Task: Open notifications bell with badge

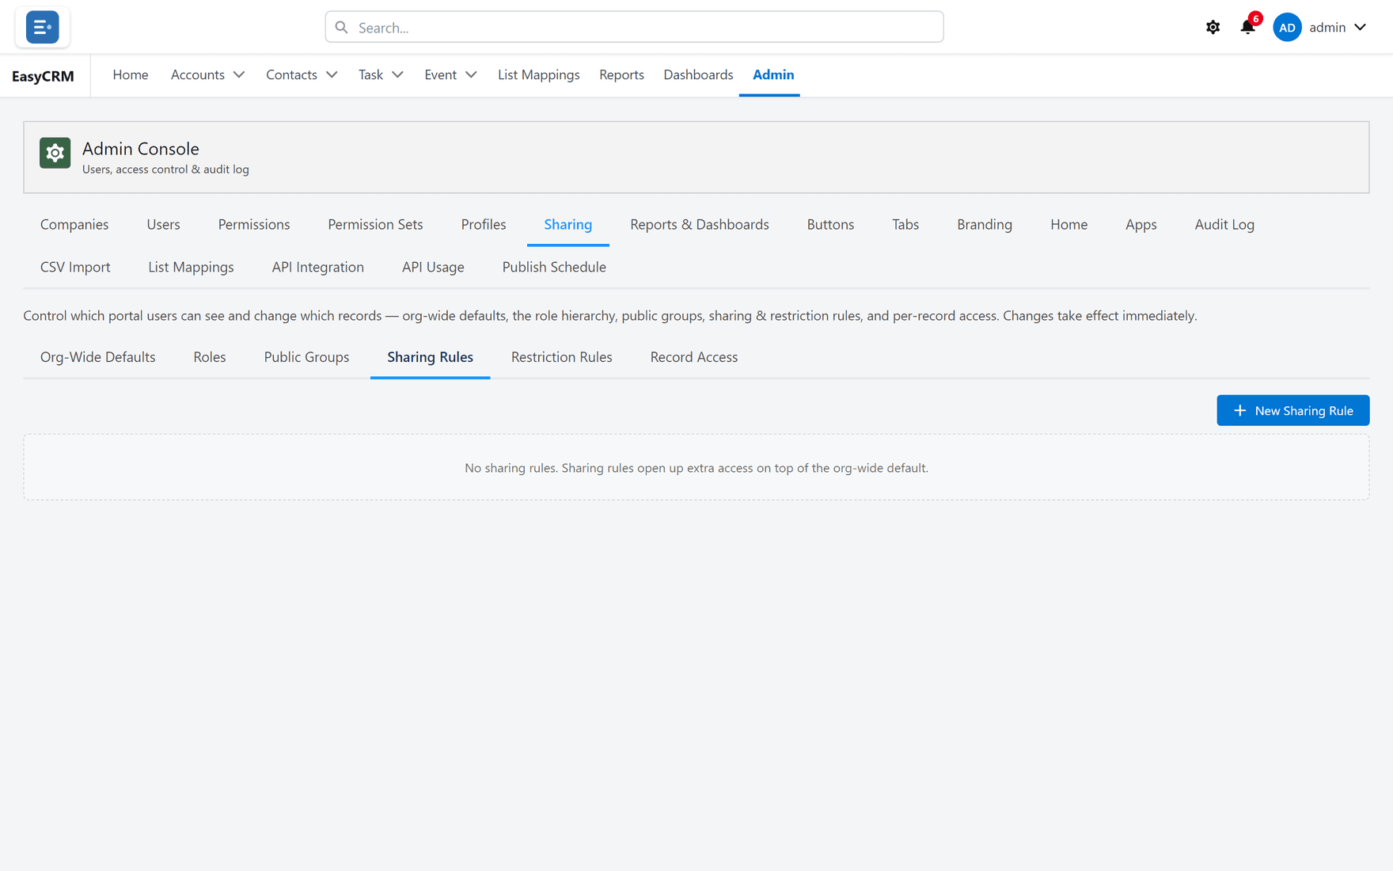Action: click(x=1248, y=26)
